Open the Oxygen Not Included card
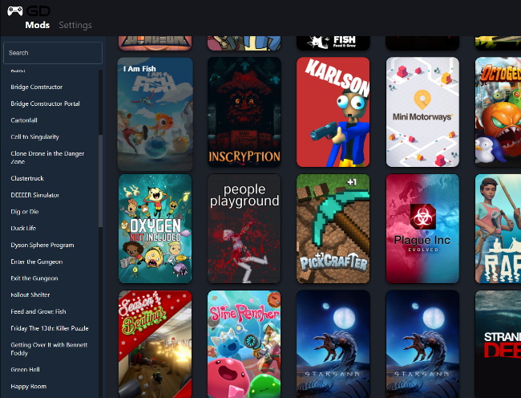The image size is (521, 398). coord(155,229)
